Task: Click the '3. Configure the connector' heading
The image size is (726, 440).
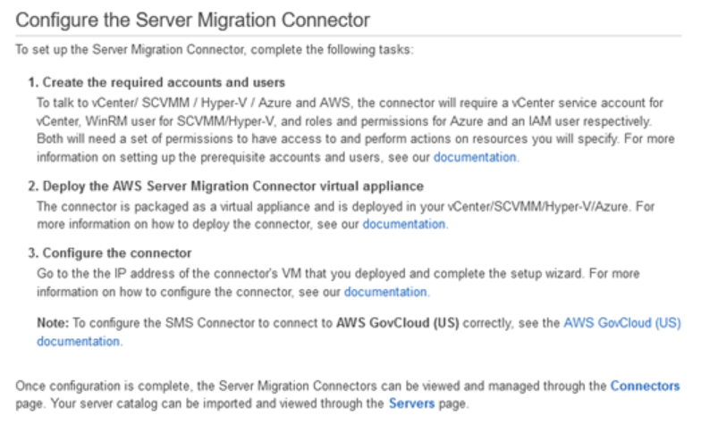Action: [x=110, y=253]
